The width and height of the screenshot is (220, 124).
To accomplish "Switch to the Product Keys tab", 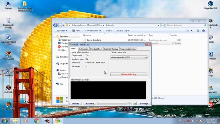I will click(x=96, y=49).
